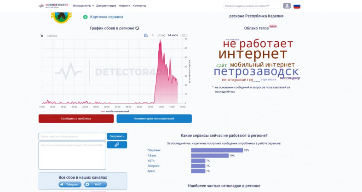Open the Новости menu item

click(124, 6)
